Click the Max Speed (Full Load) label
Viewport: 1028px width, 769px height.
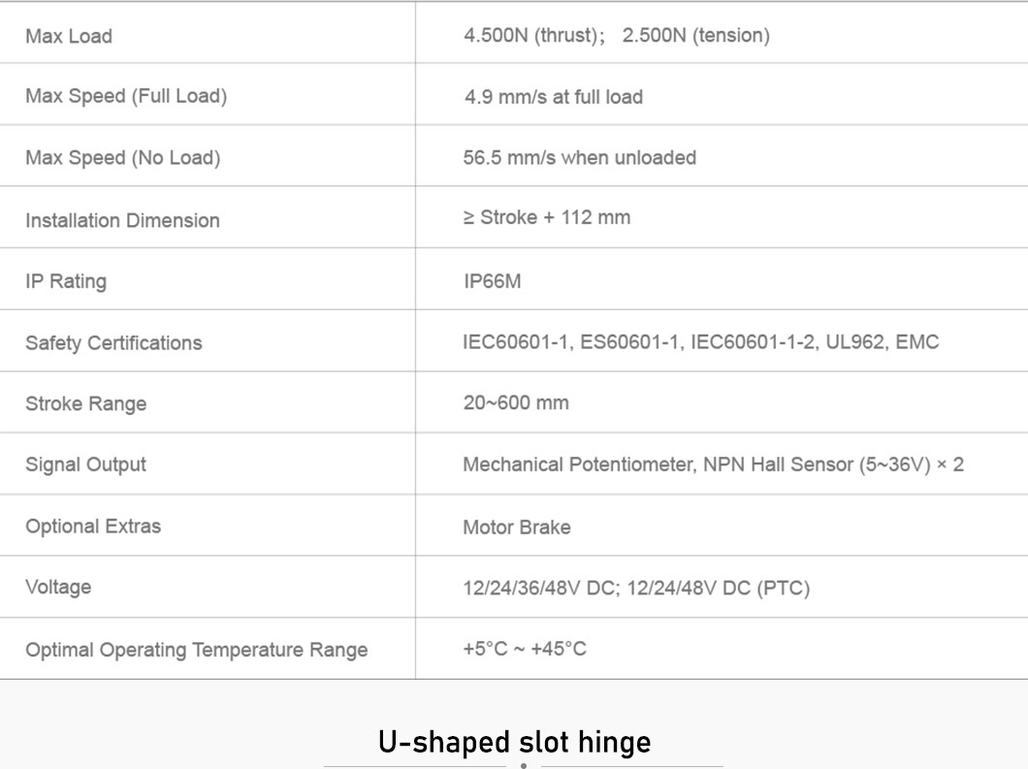click(126, 96)
